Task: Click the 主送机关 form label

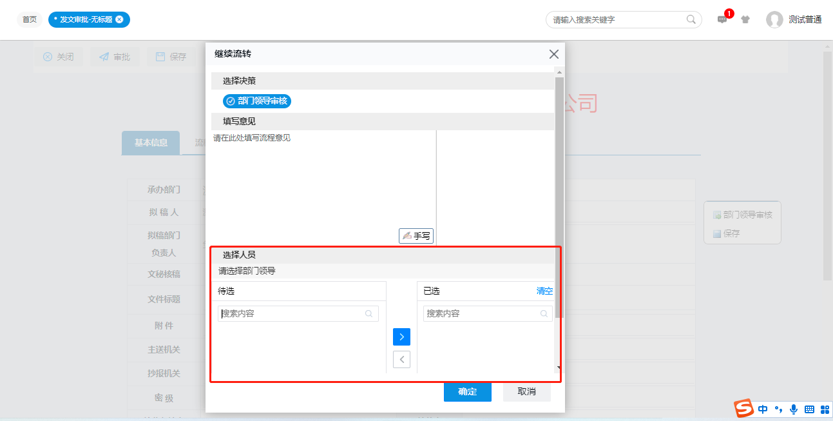Action: click(164, 349)
